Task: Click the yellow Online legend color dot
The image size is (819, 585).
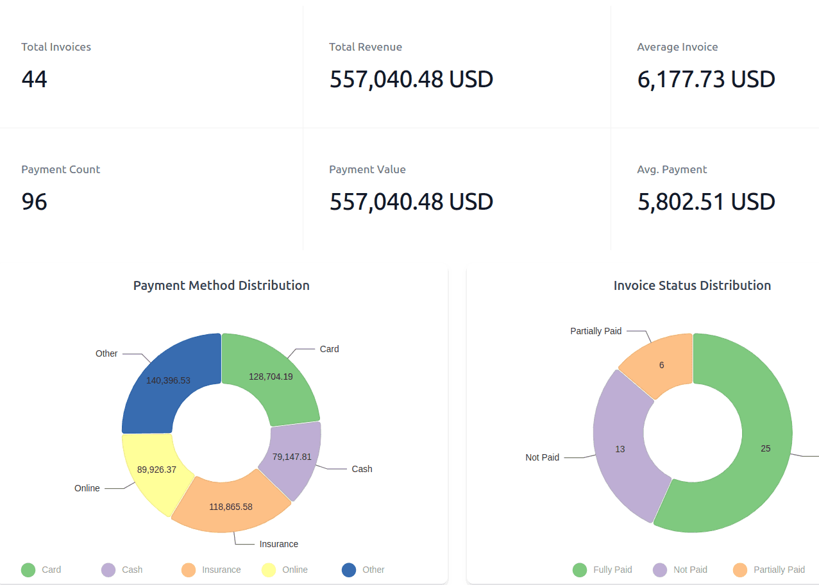Action: [x=269, y=570]
